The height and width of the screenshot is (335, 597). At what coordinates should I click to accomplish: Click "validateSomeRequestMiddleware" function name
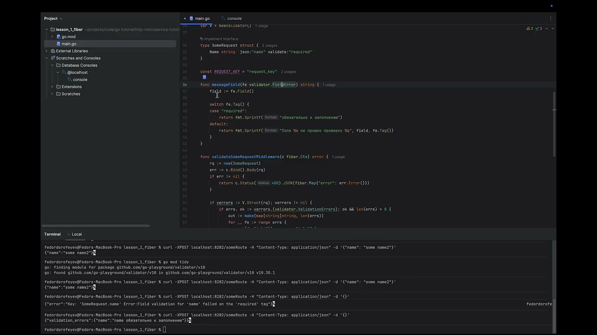pos(245,157)
